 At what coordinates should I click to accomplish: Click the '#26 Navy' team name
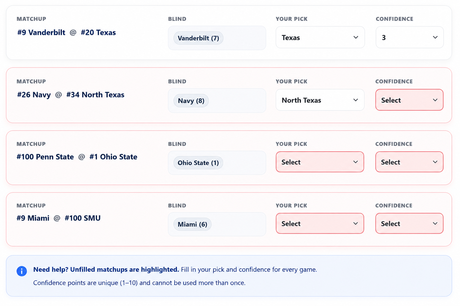pos(34,95)
